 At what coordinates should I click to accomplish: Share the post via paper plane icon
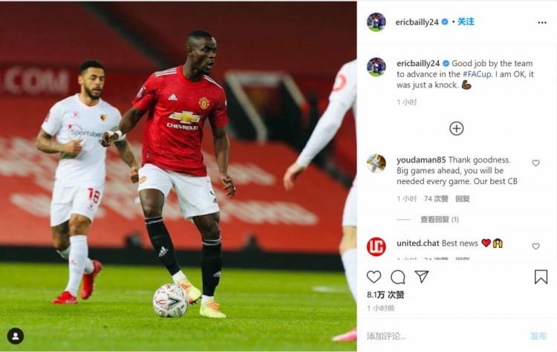click(x=422, y=276)
